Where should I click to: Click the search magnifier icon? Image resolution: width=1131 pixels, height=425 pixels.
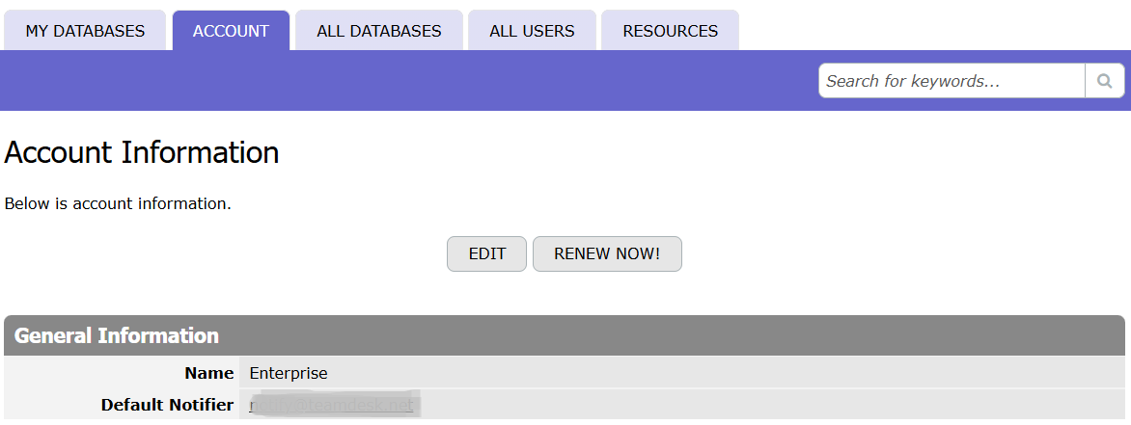coord(1104,81)
